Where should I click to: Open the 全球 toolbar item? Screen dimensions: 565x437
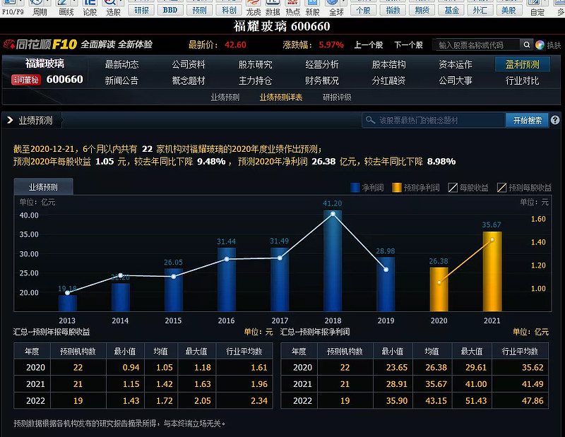pyautogui.click(x=336, y=8)
